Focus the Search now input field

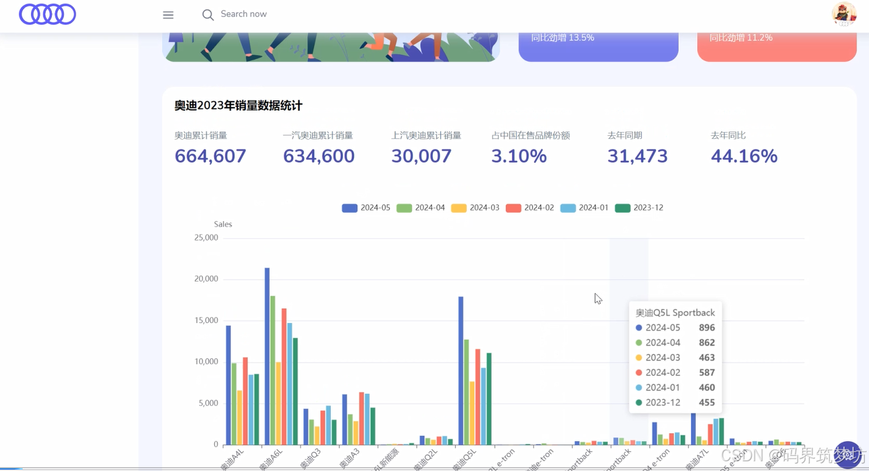click(x=243, y=14)
